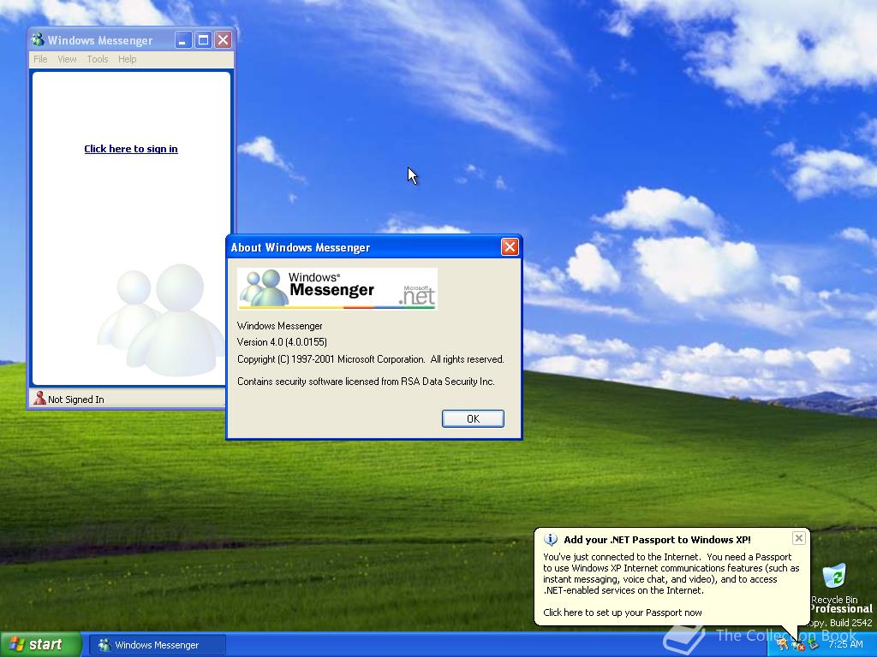
Task: Click the info icon in Passport balloon
Action: [551, 540]
